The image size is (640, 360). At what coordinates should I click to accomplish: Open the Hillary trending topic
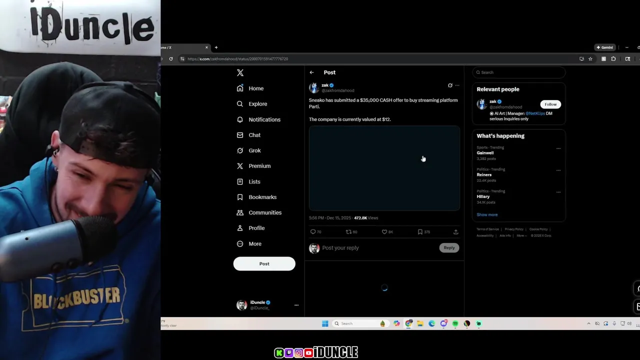click(x=483, y=197)
